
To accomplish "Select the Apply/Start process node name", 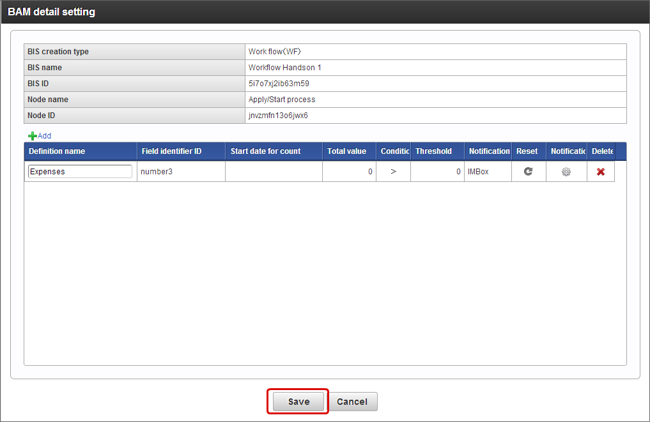I will 282,100.
